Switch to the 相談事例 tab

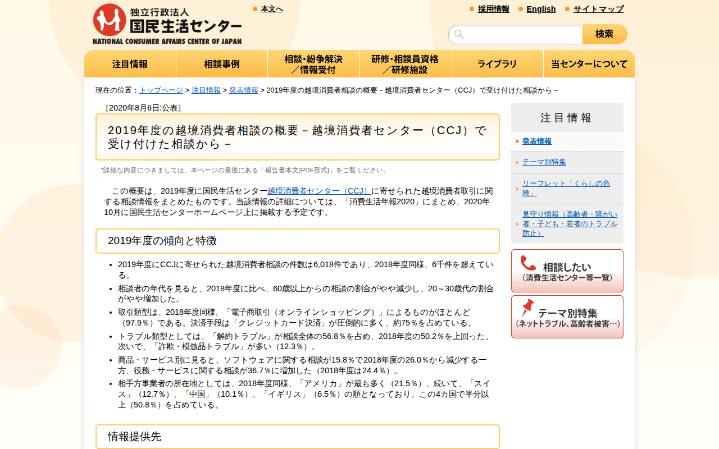pos(222,63)
